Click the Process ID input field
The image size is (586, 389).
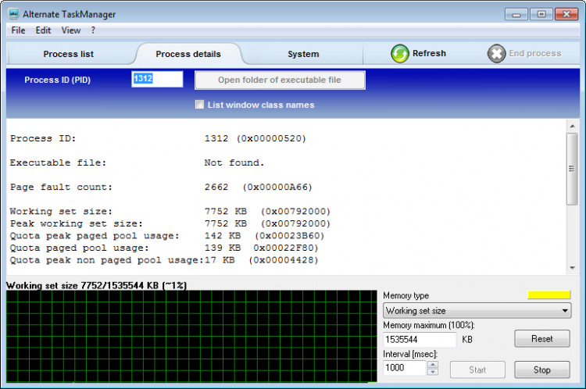[x=157, y=79]
